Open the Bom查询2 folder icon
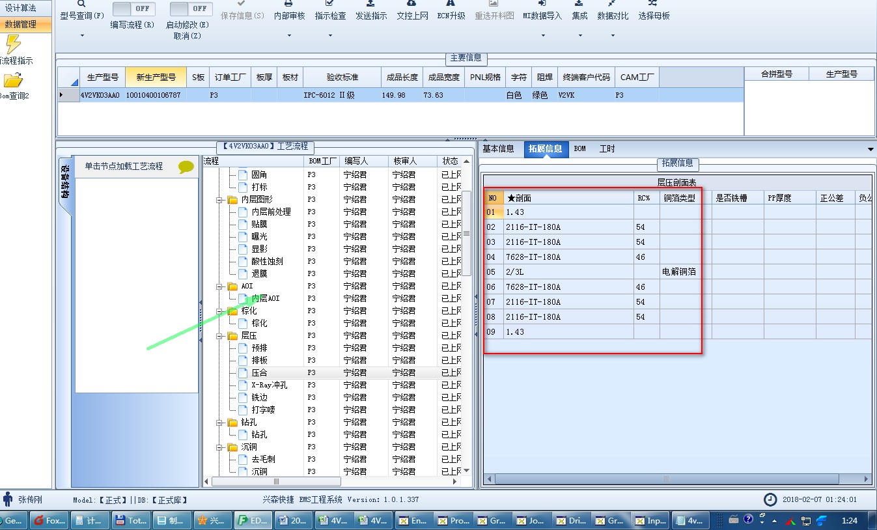This screenshot has width=877, height=530. point(12,80)
